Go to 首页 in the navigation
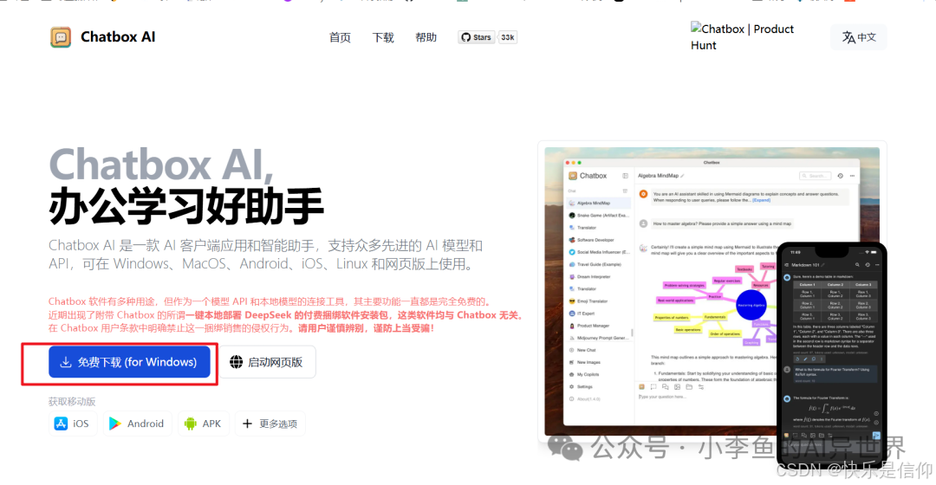Viewport: 936px width, 485px height. (x=340, y=37)
